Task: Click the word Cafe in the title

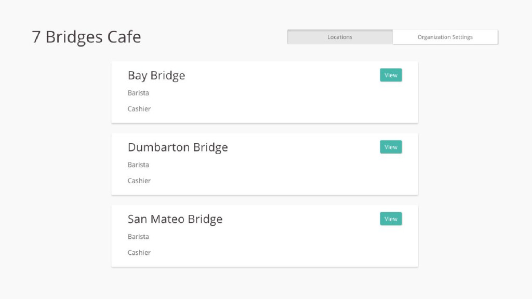Action: coord(124,37)
